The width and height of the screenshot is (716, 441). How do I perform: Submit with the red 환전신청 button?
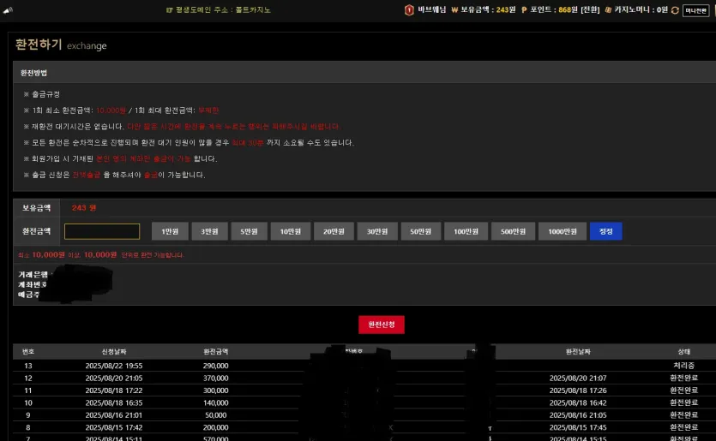(x=382, y=325)
